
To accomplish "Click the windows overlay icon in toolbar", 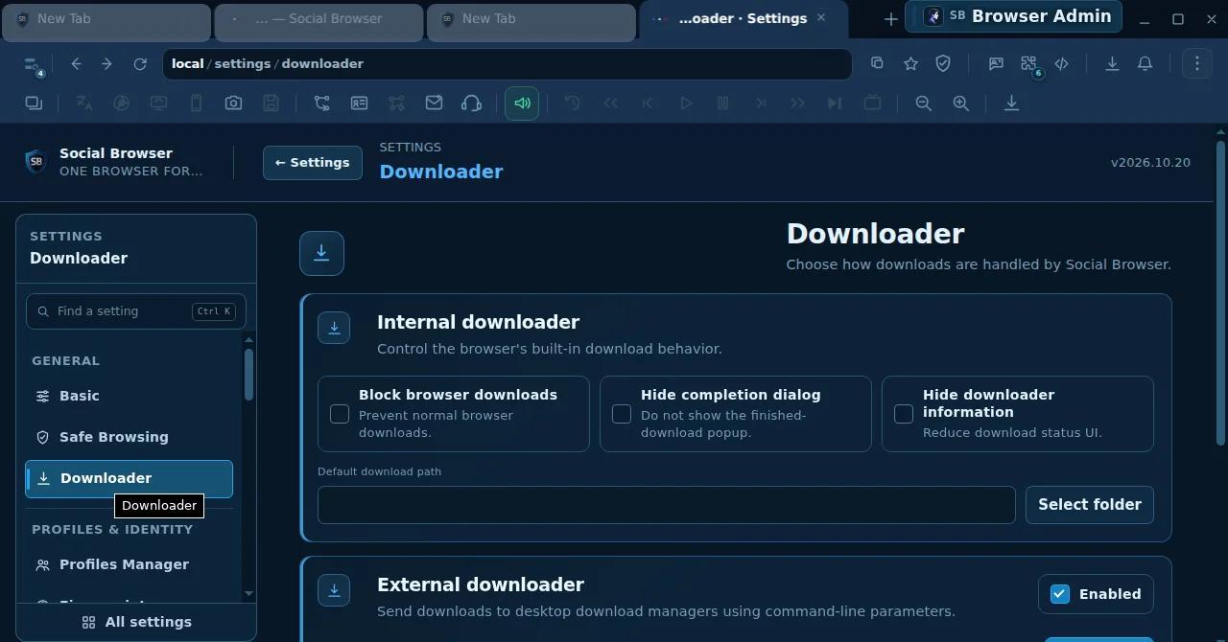I will coord(34,103).
